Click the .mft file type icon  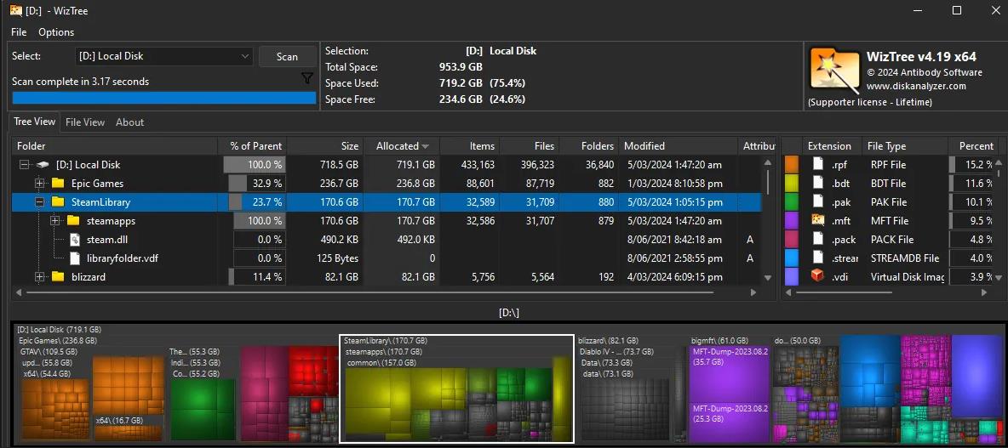(x=817, y=220)
